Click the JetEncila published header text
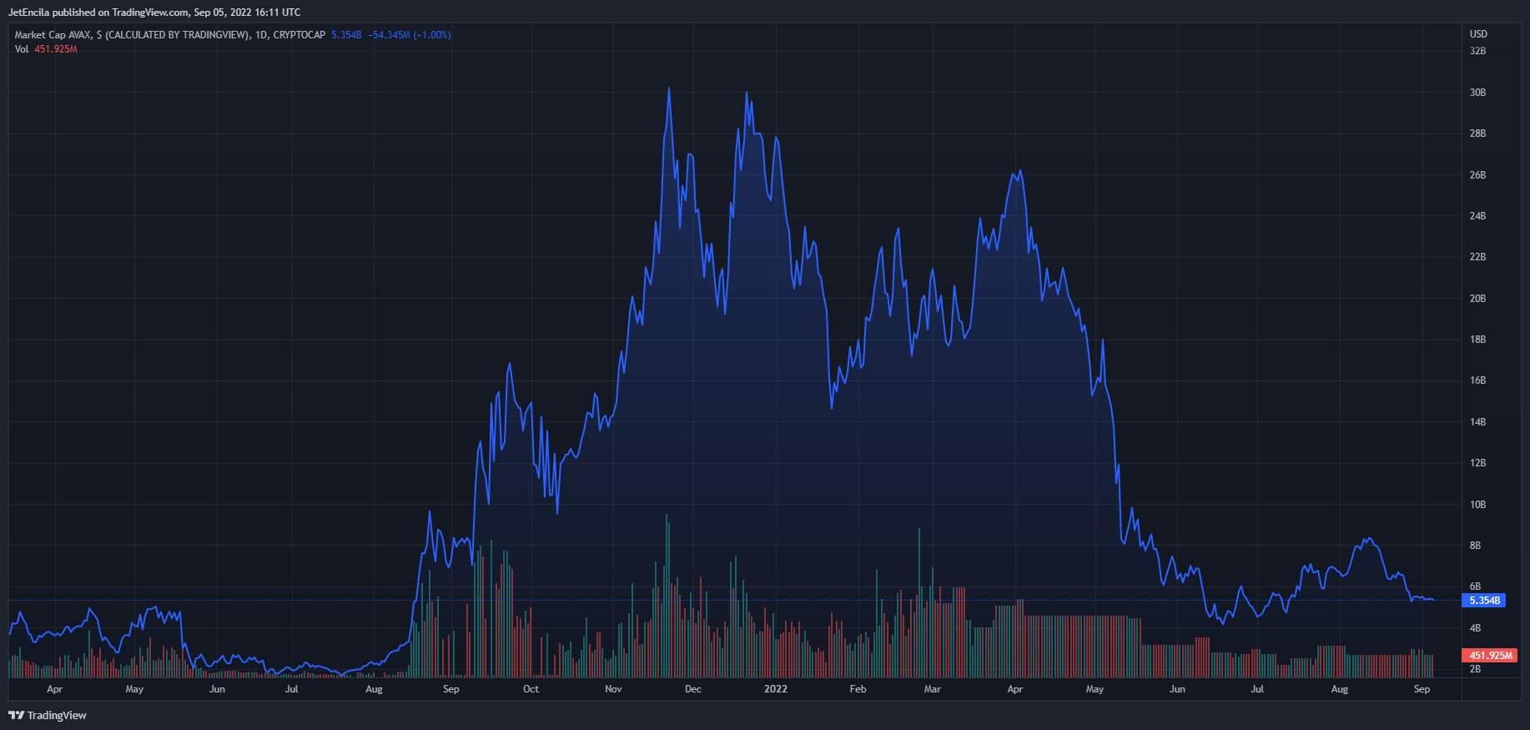This screenshot has width=1530, height=730. tap(154, 13)
